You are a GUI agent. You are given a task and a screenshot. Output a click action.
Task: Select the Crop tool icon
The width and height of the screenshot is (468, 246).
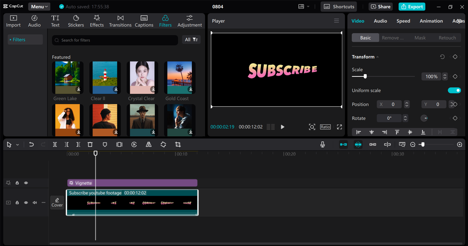(x=178, y=145)
